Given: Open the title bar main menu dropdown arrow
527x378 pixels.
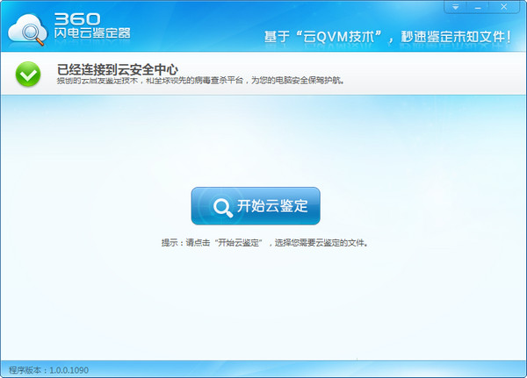Looking at the screenshot, I should 455,6.
